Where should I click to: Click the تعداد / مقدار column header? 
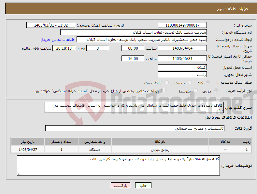(61, 142)
